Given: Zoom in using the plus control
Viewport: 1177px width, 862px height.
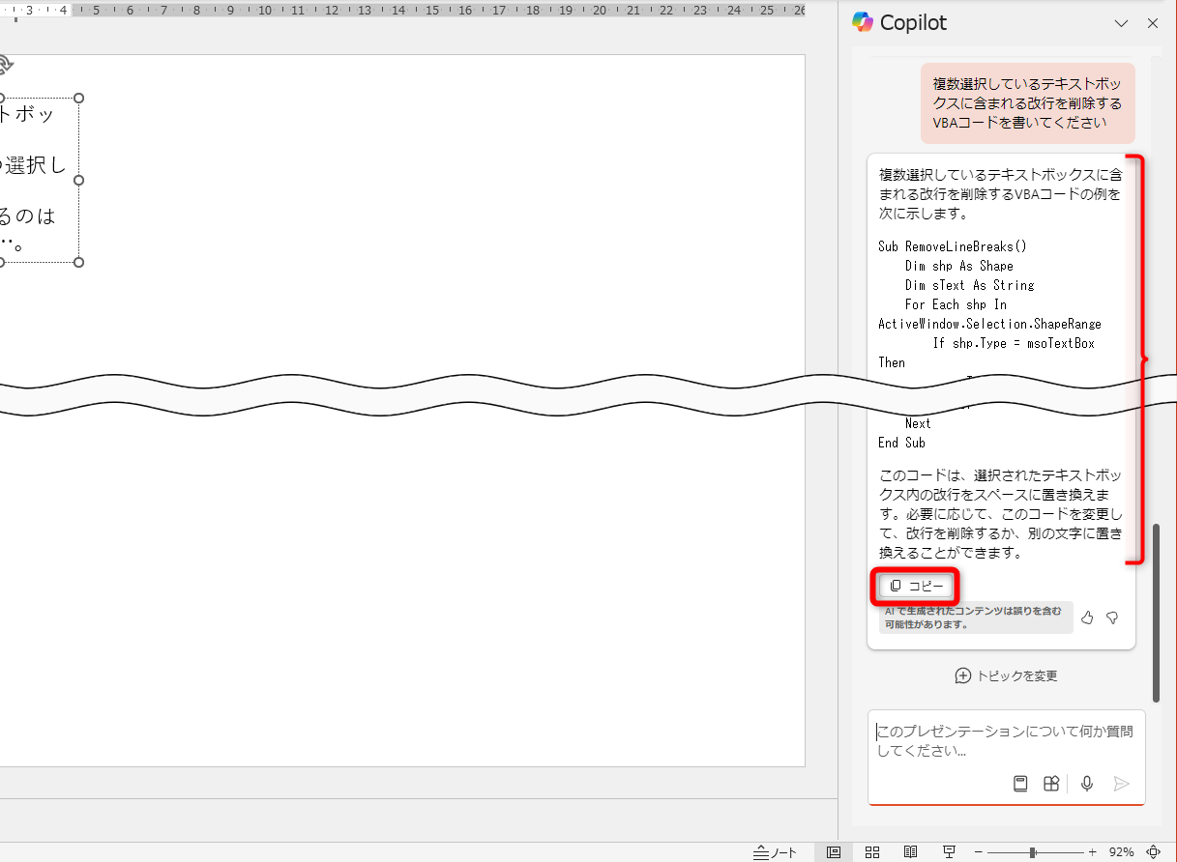Looking at the screenshot, I should pyautogui.click(x=1091, y=851).
